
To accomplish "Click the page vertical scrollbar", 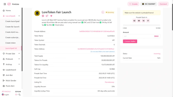I will 172,17.
